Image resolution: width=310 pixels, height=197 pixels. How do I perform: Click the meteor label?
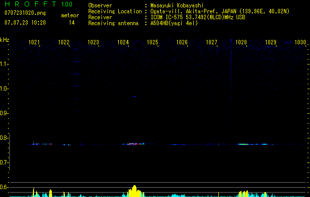tap(70, 15)
